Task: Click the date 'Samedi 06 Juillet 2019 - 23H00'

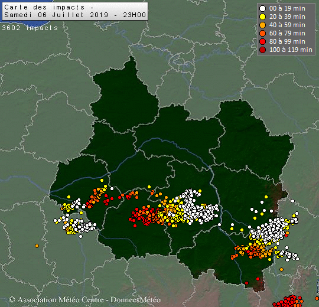Action: coord(75,15)
